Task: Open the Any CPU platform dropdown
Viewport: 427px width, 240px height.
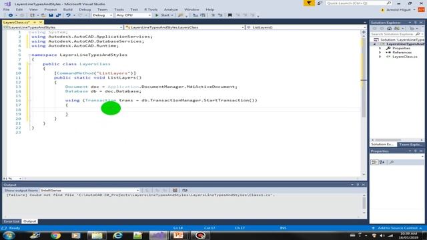Action: (x=133, y=15)
